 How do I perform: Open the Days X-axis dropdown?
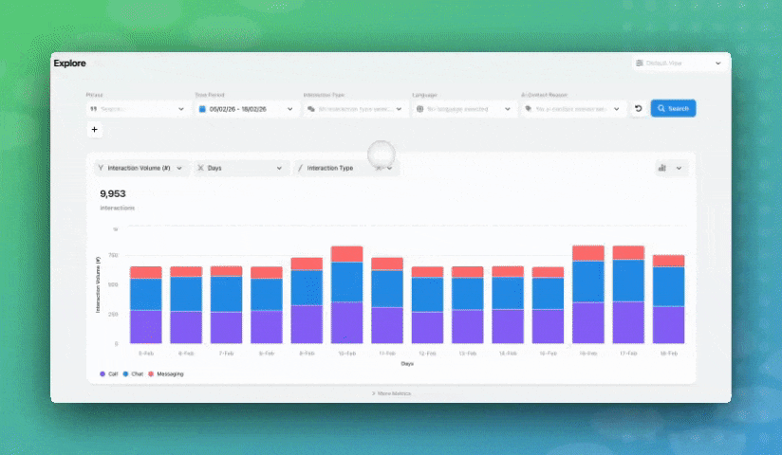tap(240, 168)
